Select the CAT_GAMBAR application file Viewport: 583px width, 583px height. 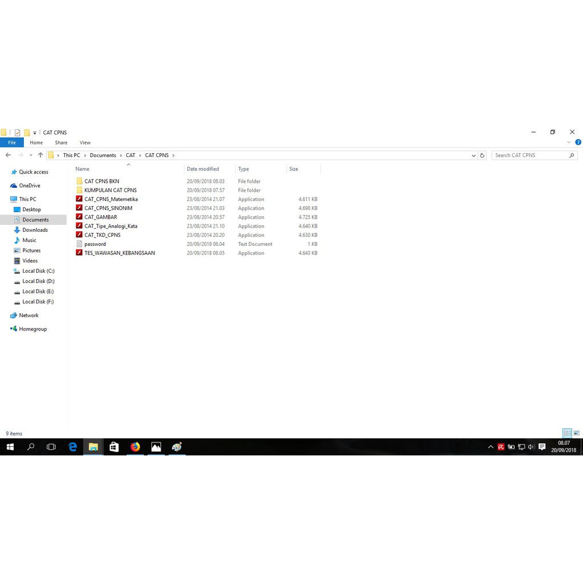(101, 217)
